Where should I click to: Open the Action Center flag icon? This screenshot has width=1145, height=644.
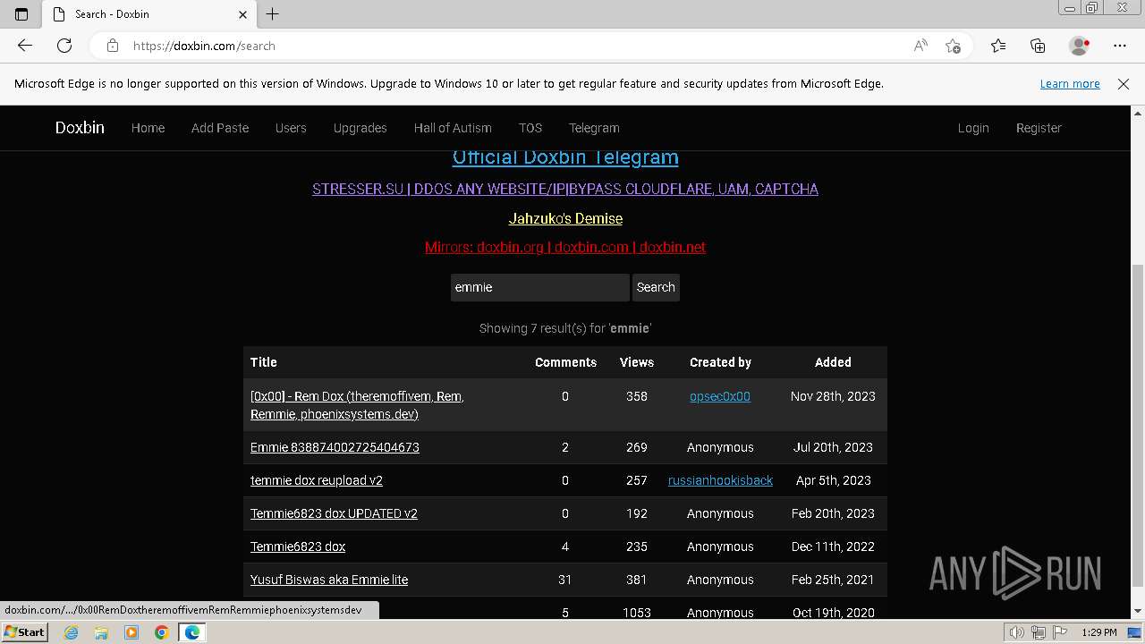[x=1058, y=632]
